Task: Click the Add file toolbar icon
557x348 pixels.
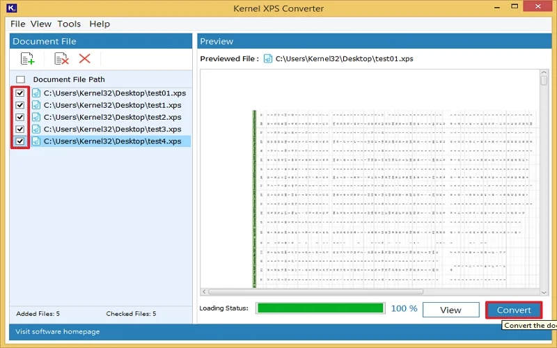Action: coord(27,59)
